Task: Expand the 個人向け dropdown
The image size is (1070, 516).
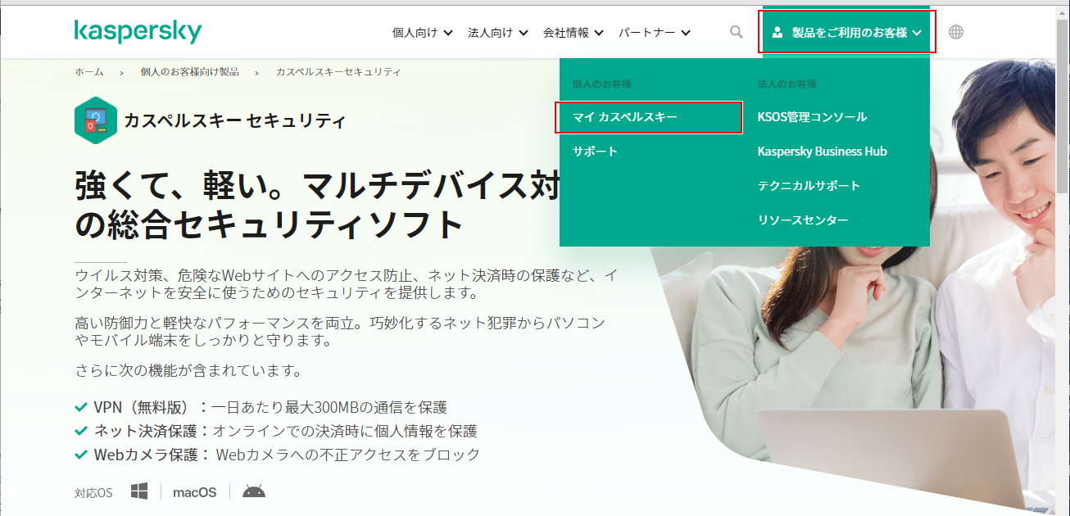Action: (x=422, y=33)
